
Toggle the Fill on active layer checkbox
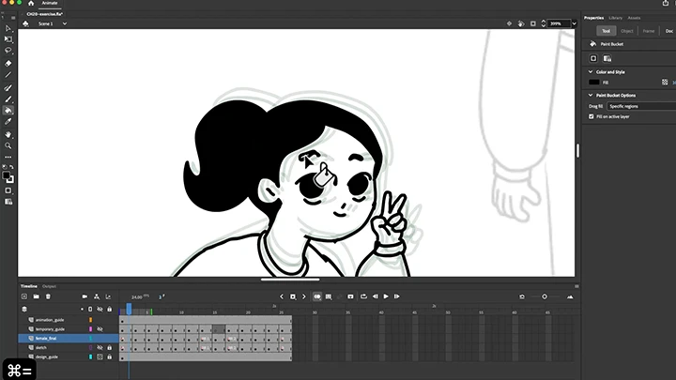coord(591,116)
